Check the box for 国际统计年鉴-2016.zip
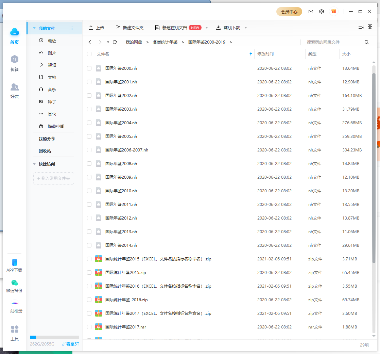Image resolution: width=380 pixels, height=354 pixels. point(89,300)
